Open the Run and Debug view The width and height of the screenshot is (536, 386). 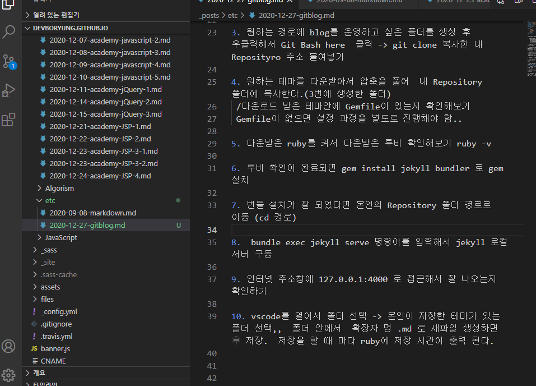click(x=8, y=90)
